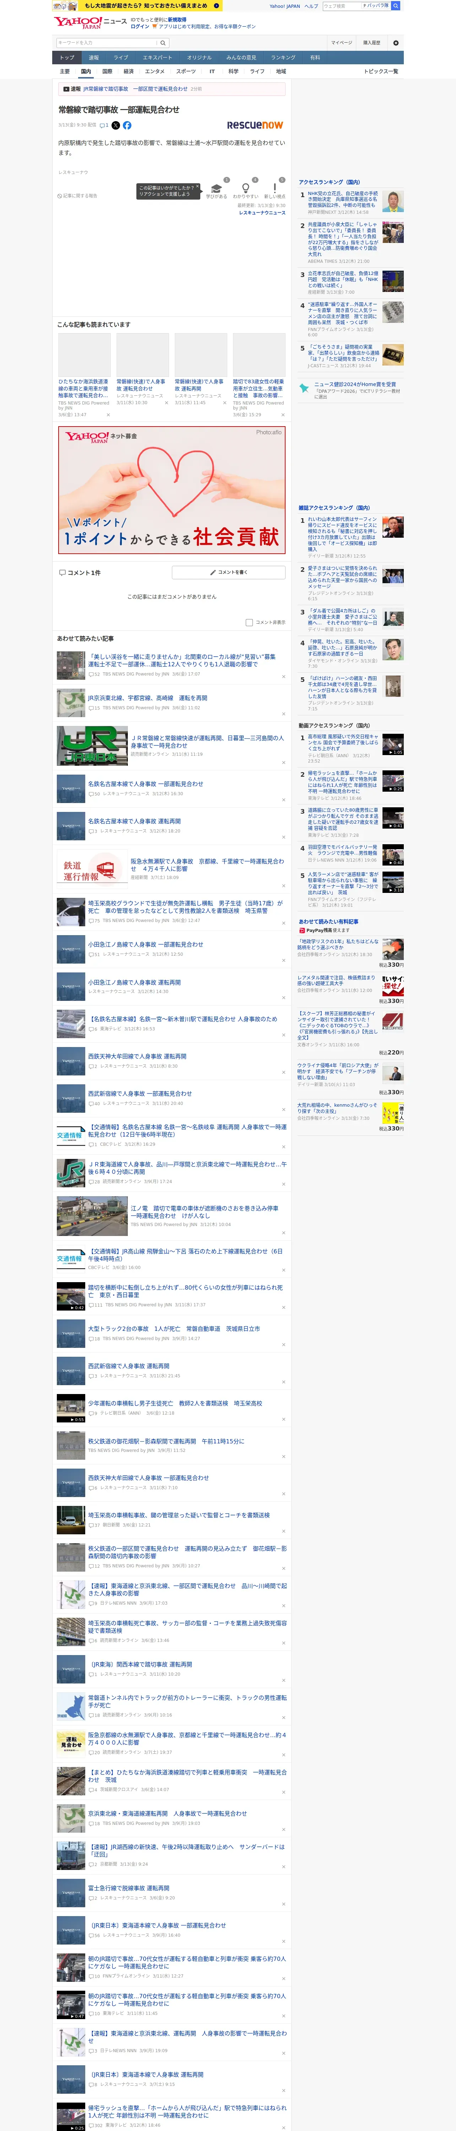Open the 江ノ電 踏切で電車の車体 article
The width and height of the screenshot is (456, 2131).
point(205,1212)
